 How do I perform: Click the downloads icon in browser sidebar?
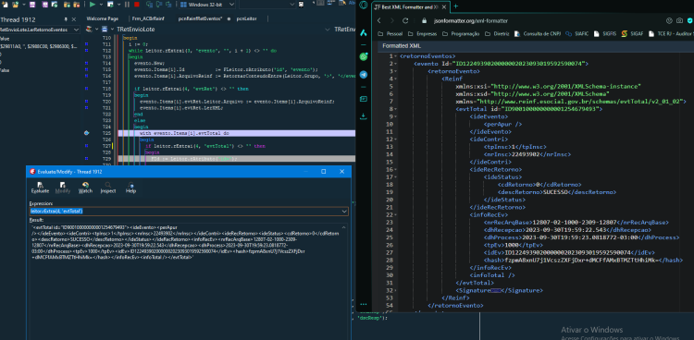364,116
